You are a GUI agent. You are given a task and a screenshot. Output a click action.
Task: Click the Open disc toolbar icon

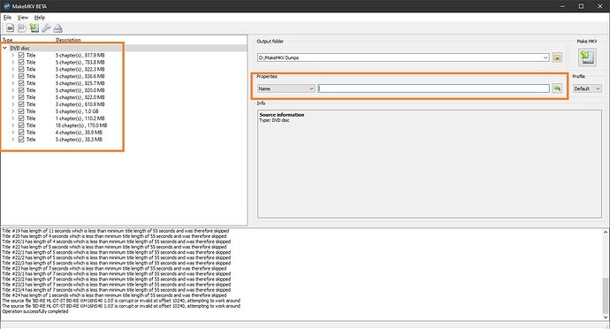[x=10, y=28]
